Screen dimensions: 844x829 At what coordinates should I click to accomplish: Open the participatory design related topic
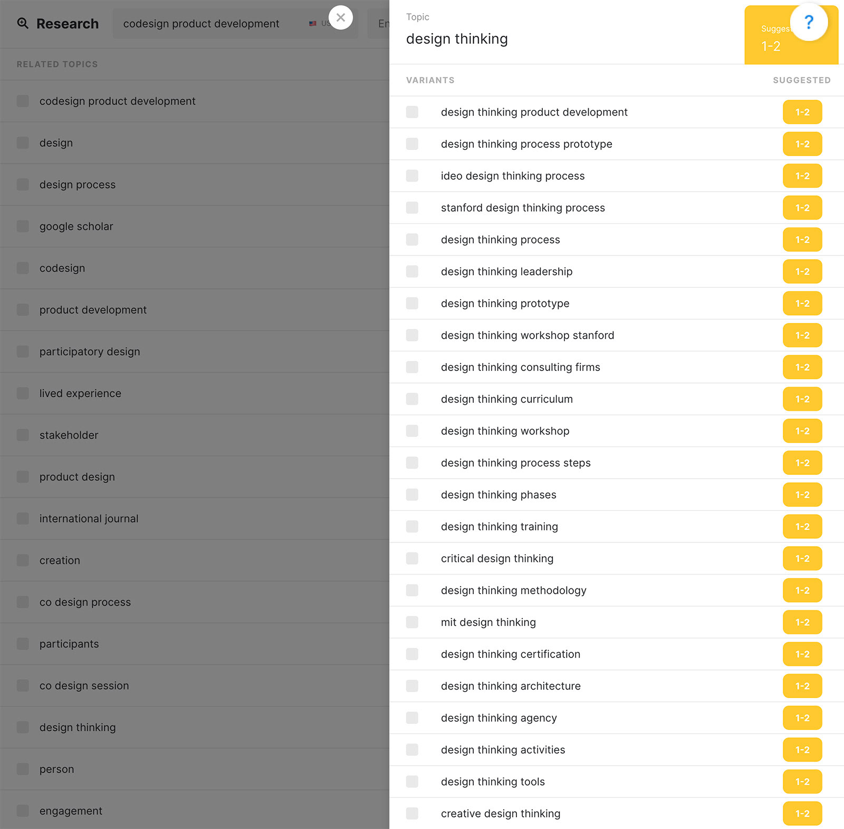pyautogui.click(x=90, y=351)
